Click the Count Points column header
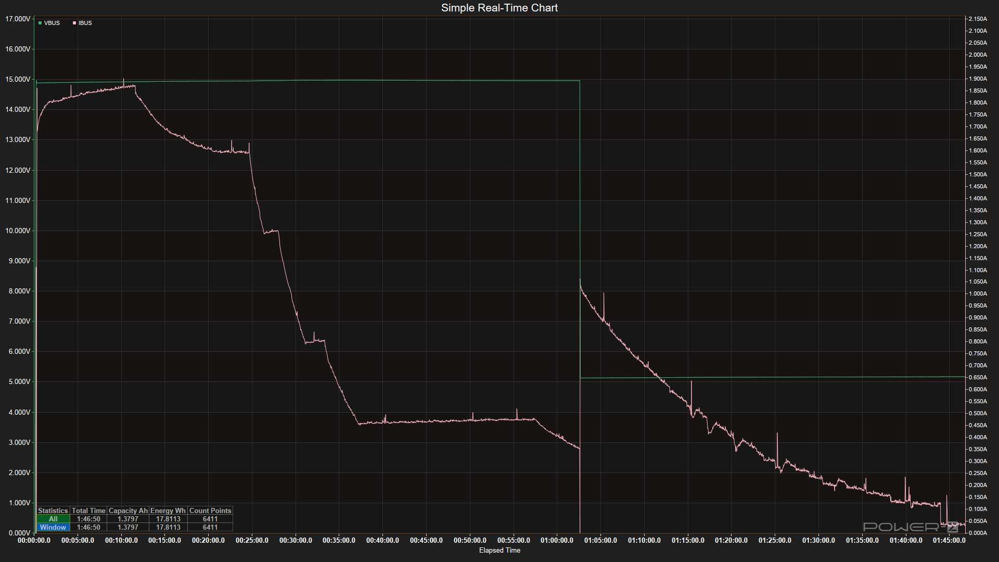 click(x=210, y=510)
